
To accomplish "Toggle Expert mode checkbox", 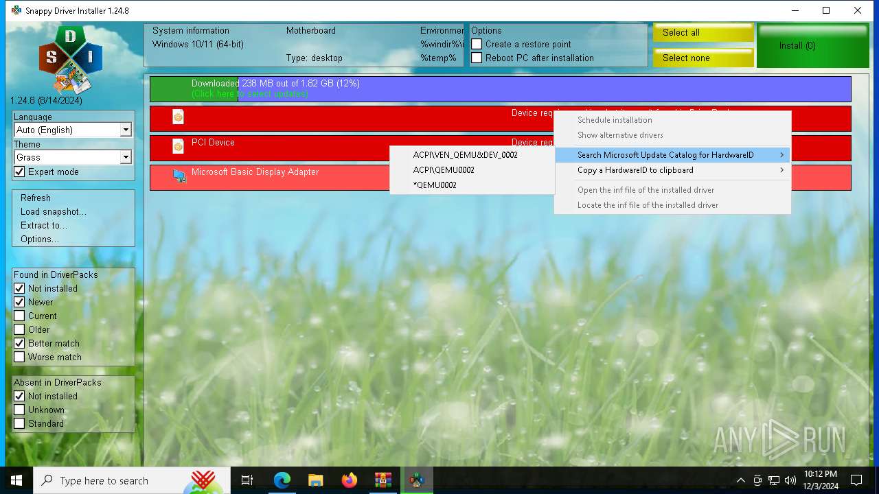I will pyautogui.click(x=19, y=172).
